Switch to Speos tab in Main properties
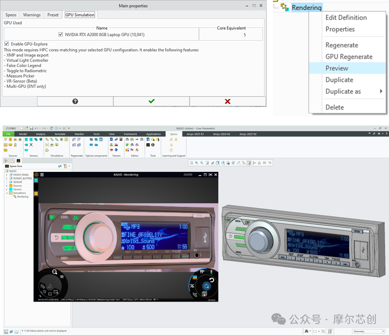This screenshot has width=389, height=335. [11, 15]
